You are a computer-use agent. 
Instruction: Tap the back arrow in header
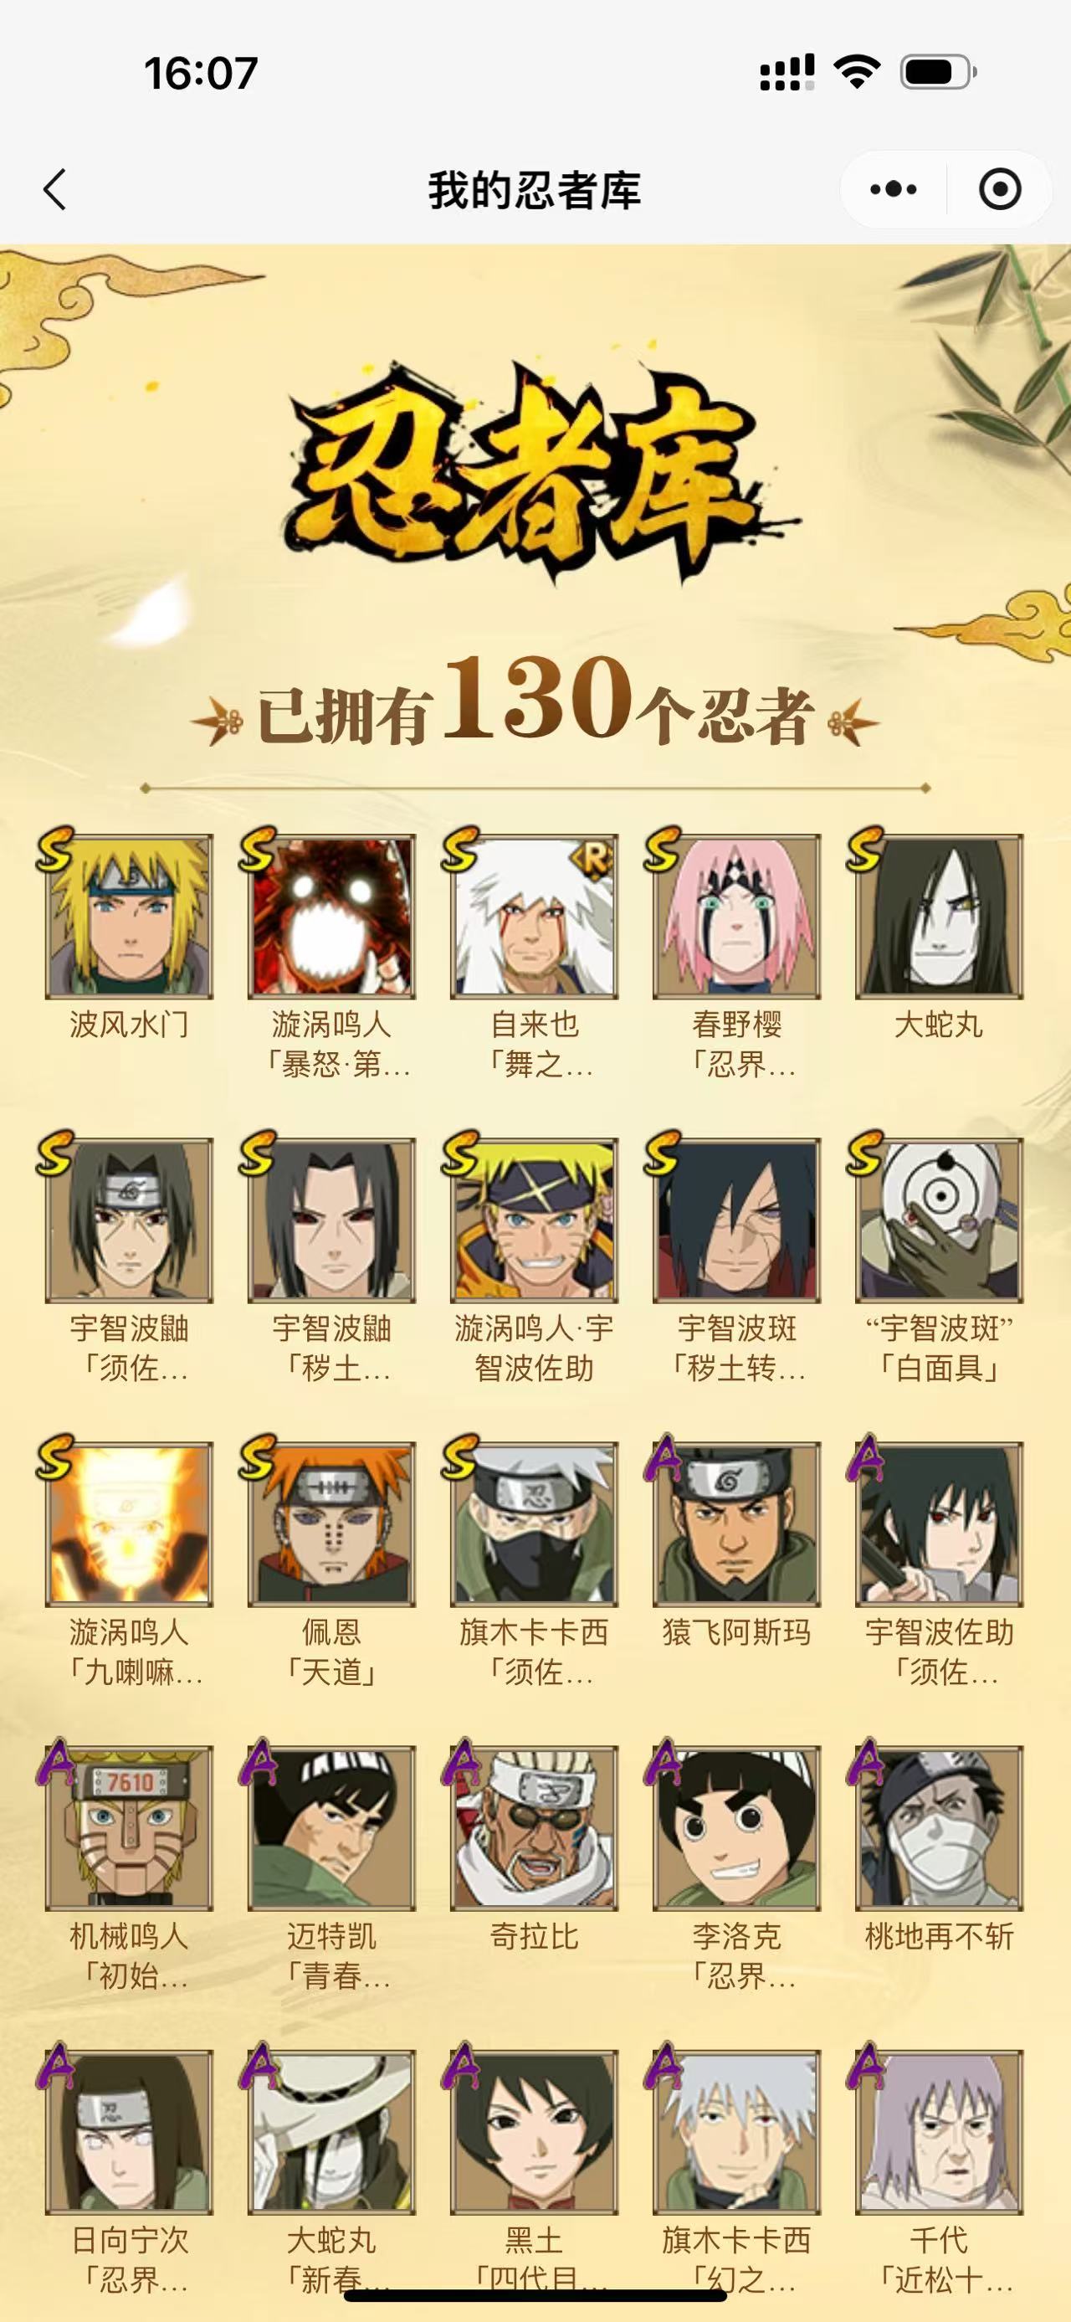tap(56, 190)
